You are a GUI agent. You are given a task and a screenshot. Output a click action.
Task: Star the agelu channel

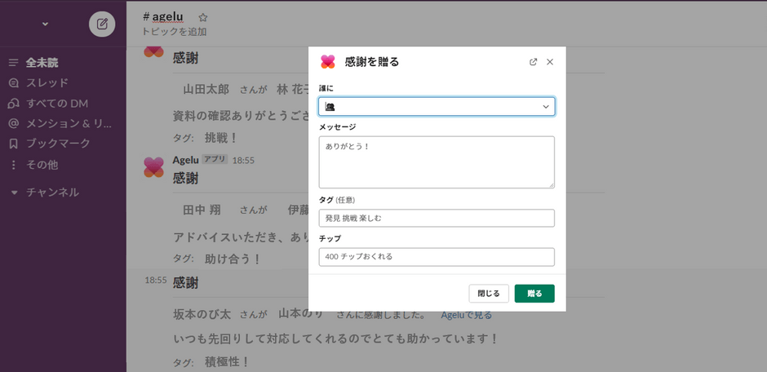point(203,17)
